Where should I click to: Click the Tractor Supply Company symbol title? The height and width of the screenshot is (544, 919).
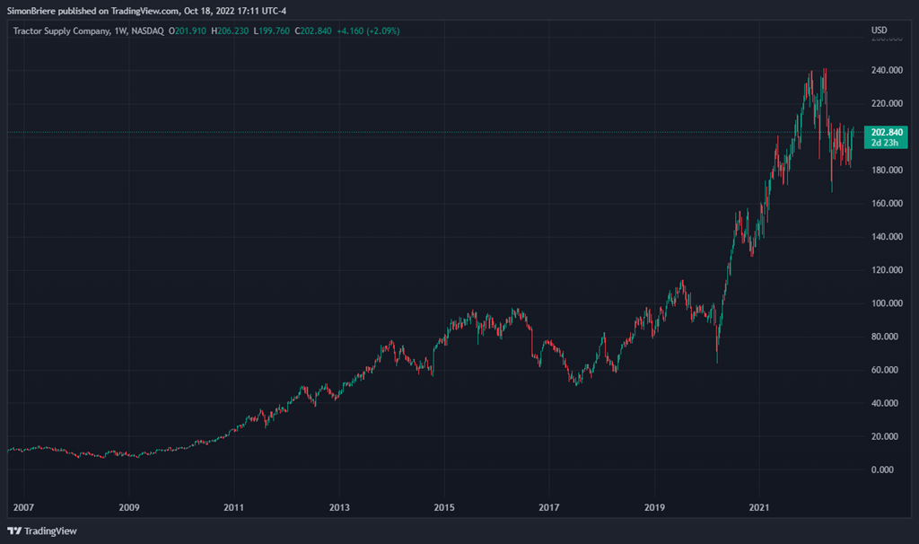62,31
